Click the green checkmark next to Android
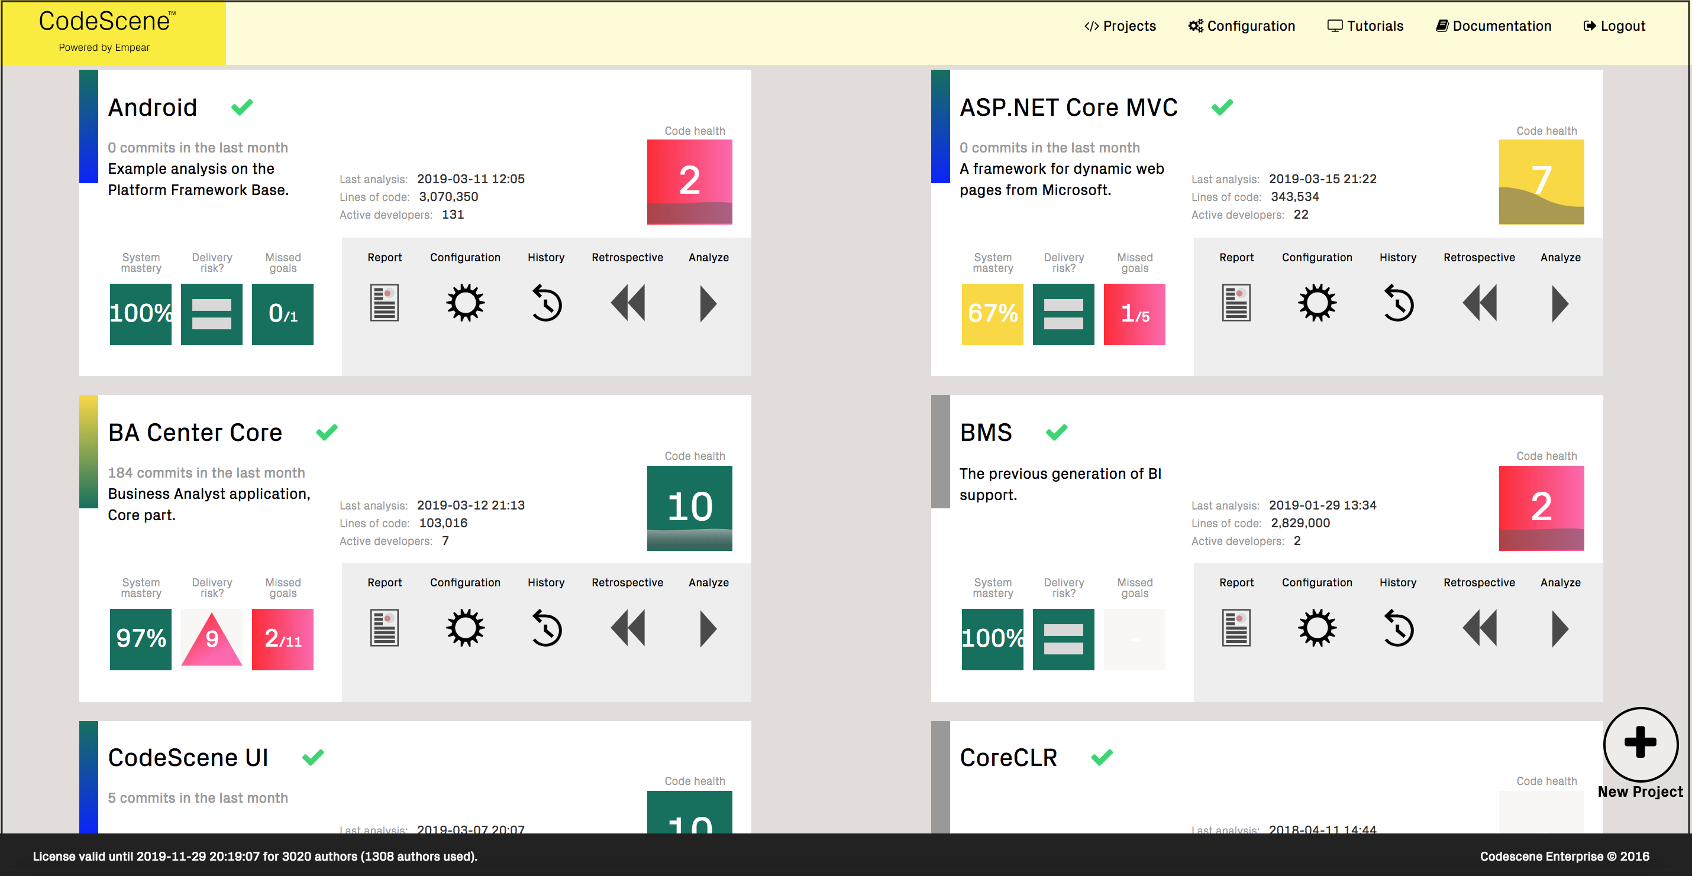This screenshot has height=876, width=1692. click(x=242, y=107)
